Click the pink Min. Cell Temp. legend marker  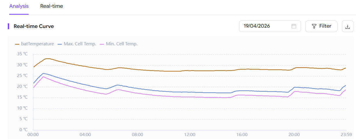pos(102,44)
